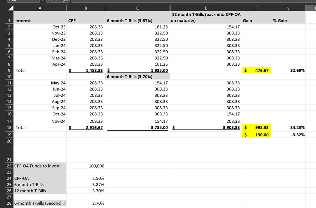Select the 'Aug-24' cell

pyautogui.click(x=40, y=102)
